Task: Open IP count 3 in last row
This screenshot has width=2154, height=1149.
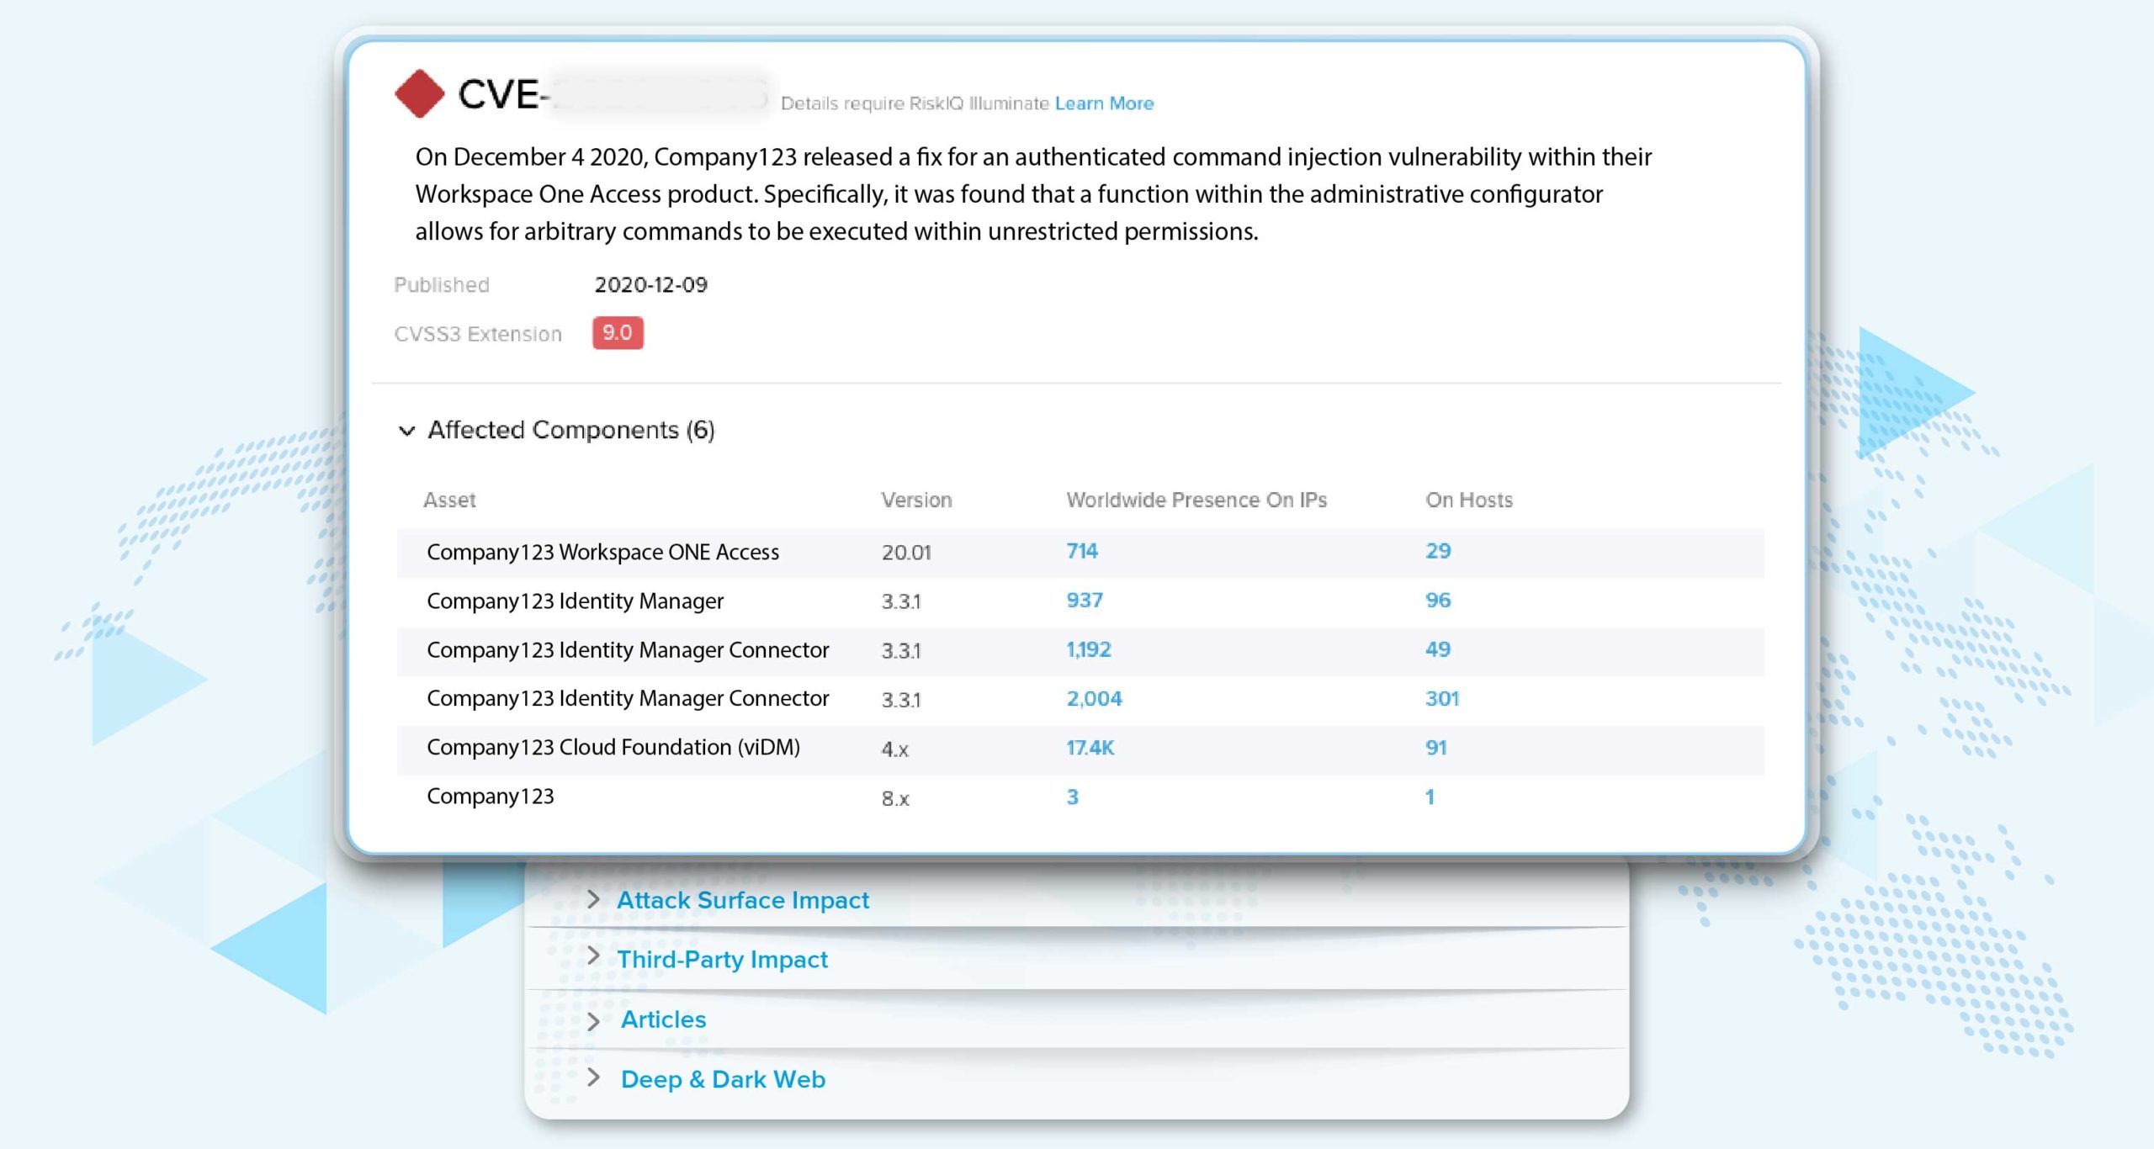Action: pyautogui.click(x=1072, y=797)
